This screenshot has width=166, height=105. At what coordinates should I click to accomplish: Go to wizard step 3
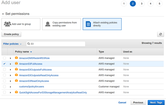click(142, 4)
